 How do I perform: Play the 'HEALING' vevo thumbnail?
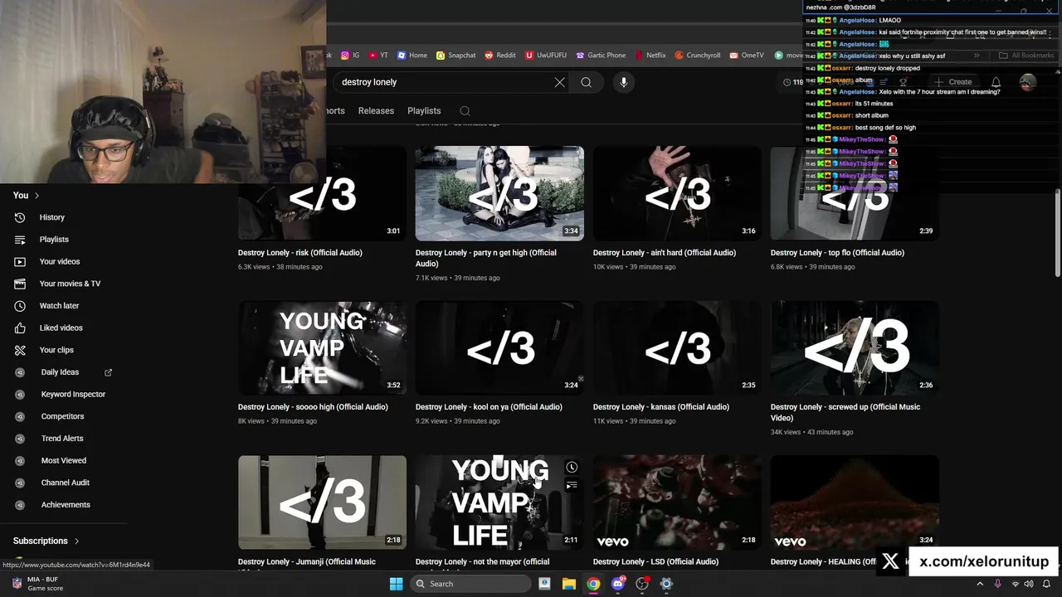tap(855, 502)
